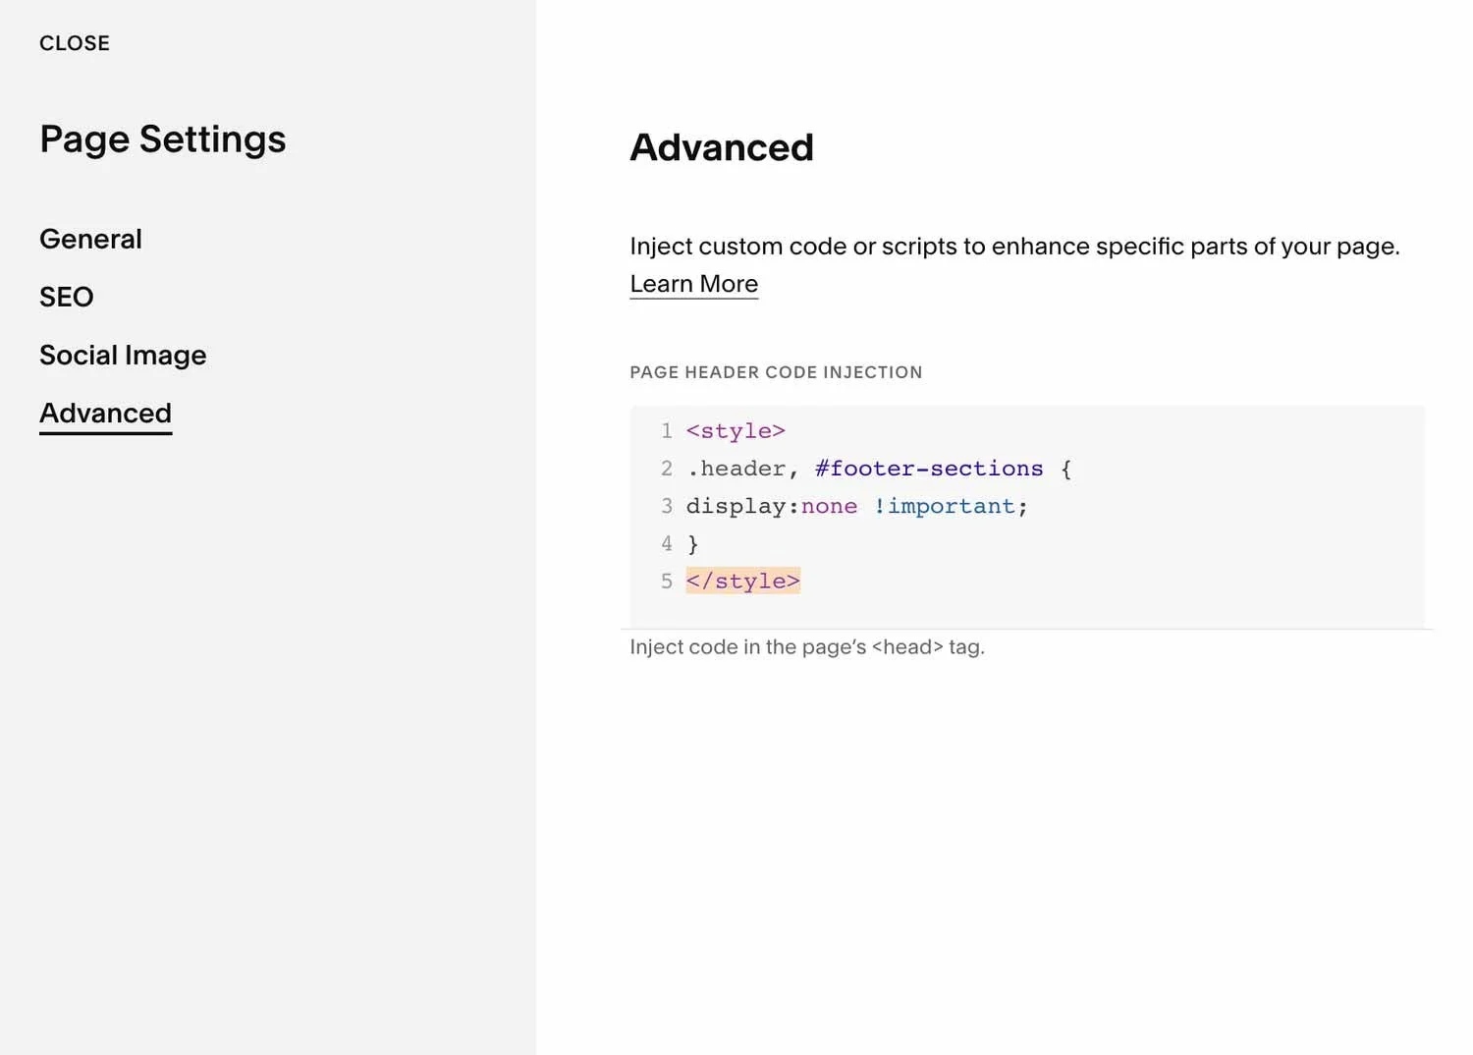The image size is (1473, 1055).
Task: Click the Page Header Code Injection label
Action: 776,372
